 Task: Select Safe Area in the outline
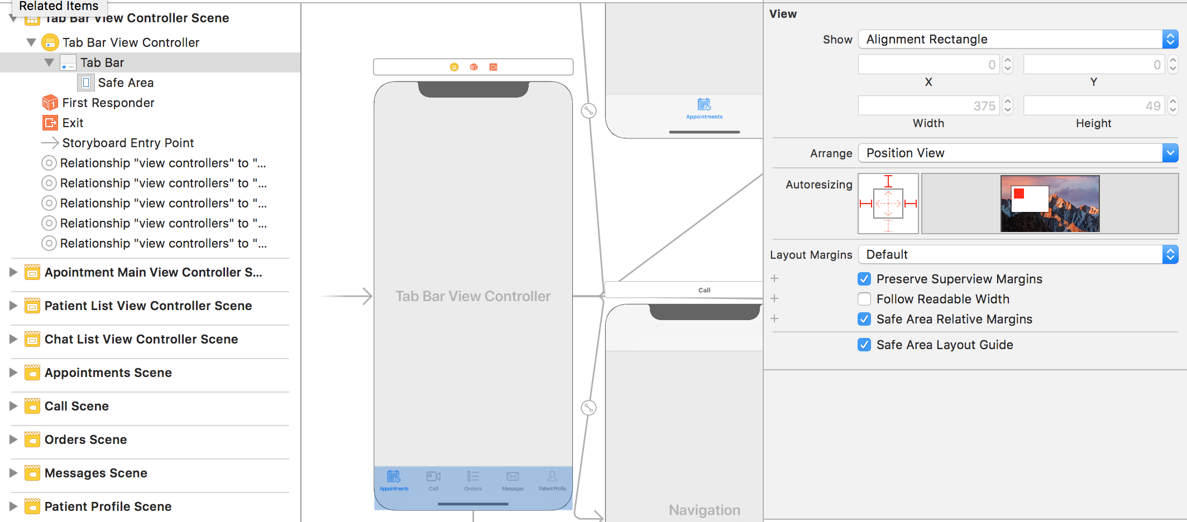(126, 83)
